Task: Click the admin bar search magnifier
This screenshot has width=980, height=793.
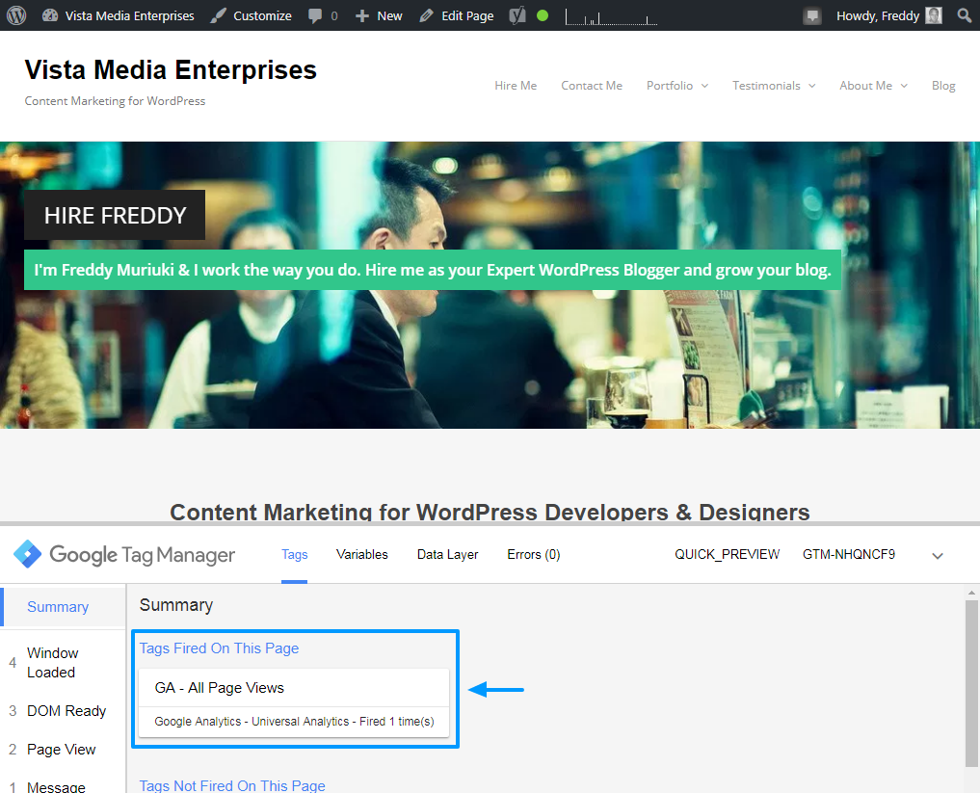Action: coord(965,15)
